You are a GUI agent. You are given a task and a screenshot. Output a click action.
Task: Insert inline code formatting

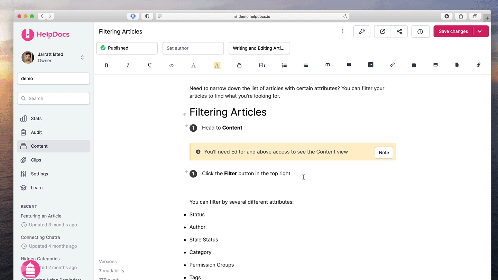(171, 65)
